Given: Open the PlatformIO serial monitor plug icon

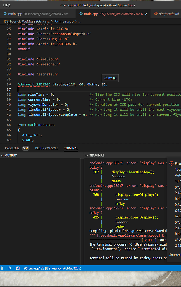Looking at the screenshot, I should click(x=10, y=268).
